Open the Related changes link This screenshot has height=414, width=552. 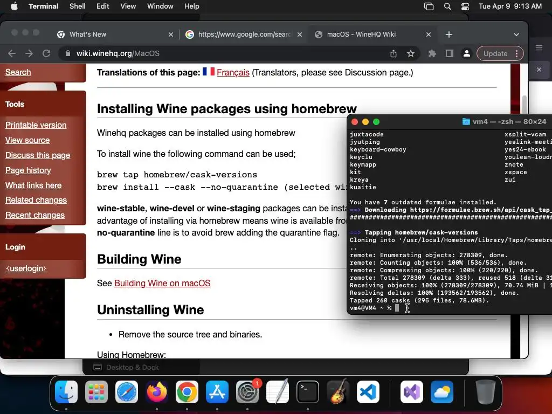tap(36, 200)
